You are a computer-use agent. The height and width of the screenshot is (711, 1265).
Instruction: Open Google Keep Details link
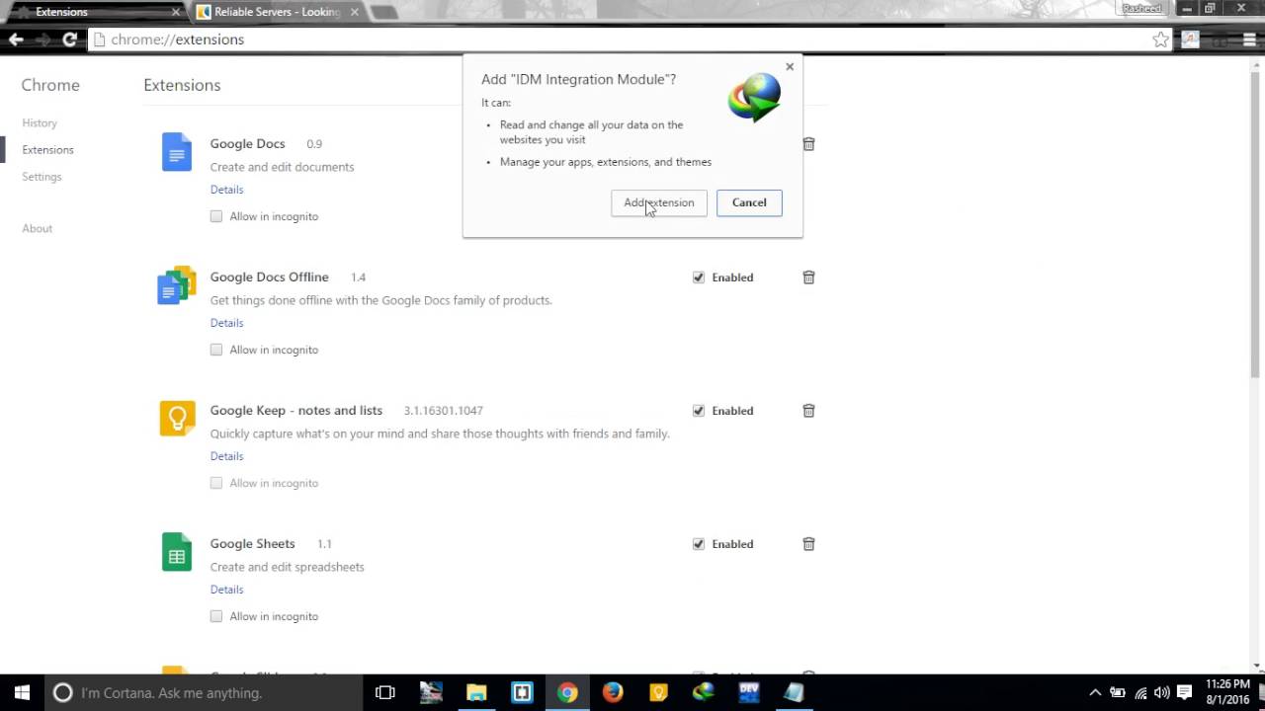point(226,456)
